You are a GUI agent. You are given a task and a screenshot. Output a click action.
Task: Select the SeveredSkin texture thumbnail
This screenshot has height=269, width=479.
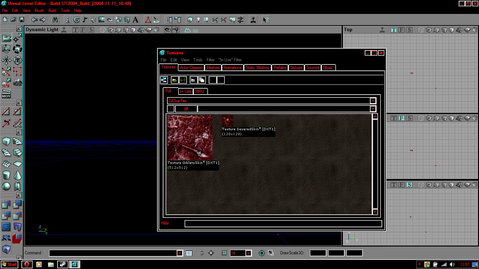(x=228, y=121)
